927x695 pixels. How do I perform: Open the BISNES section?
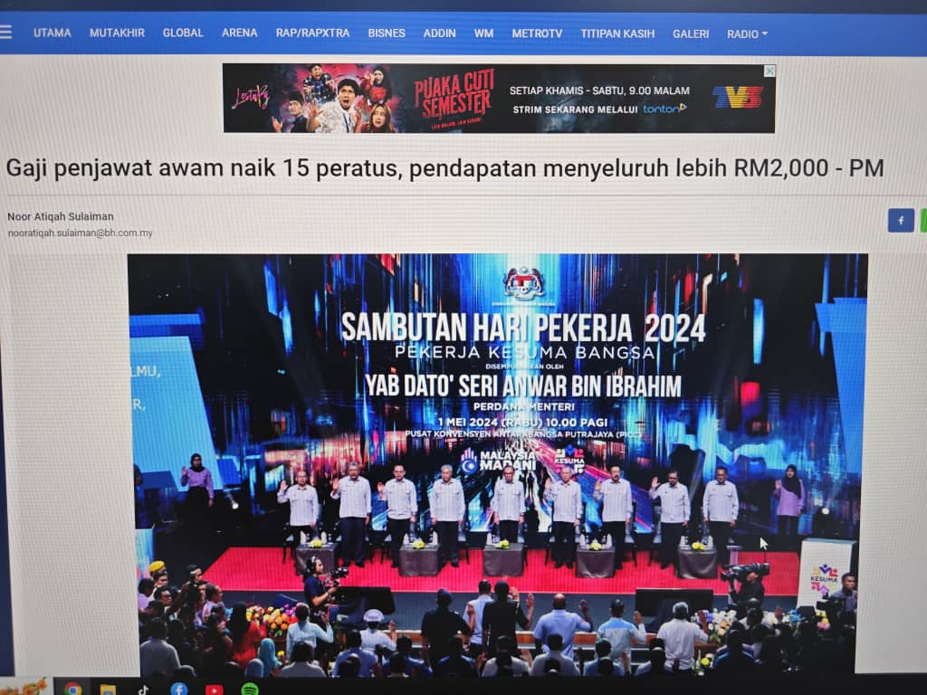tap(387, 33)
